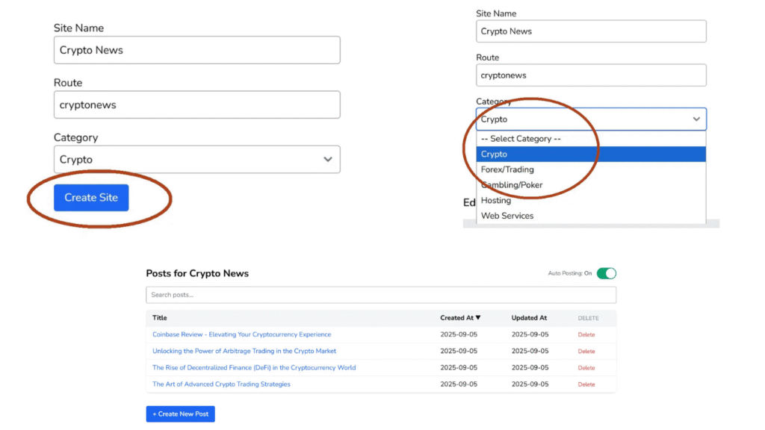The image size is (765, 430).
Task: Delete the Coinbase Review post
Action: (586, 335)
